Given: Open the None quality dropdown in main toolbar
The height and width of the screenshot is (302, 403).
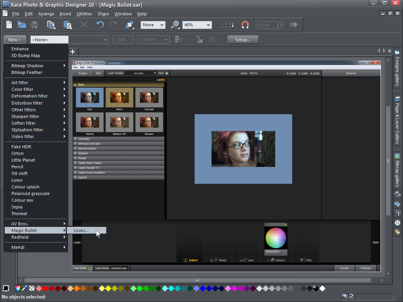Looking at the screenshot, I should (153, 25).
